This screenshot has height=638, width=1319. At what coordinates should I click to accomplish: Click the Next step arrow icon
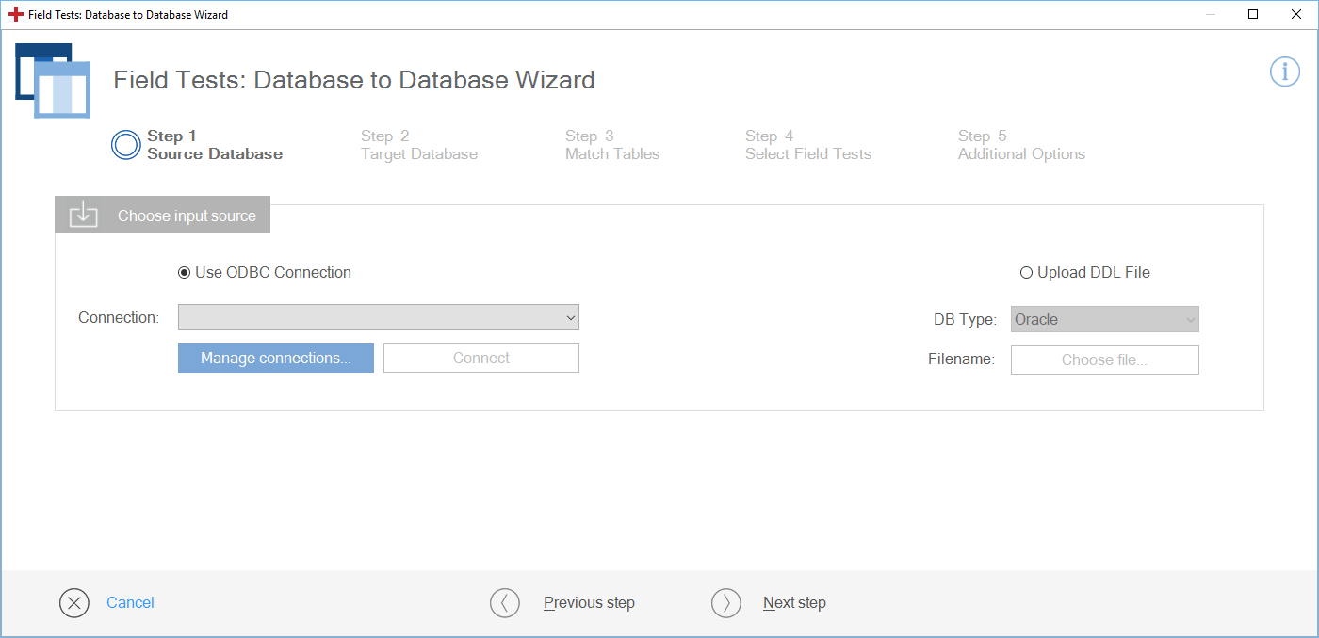[x=726, y=603]
